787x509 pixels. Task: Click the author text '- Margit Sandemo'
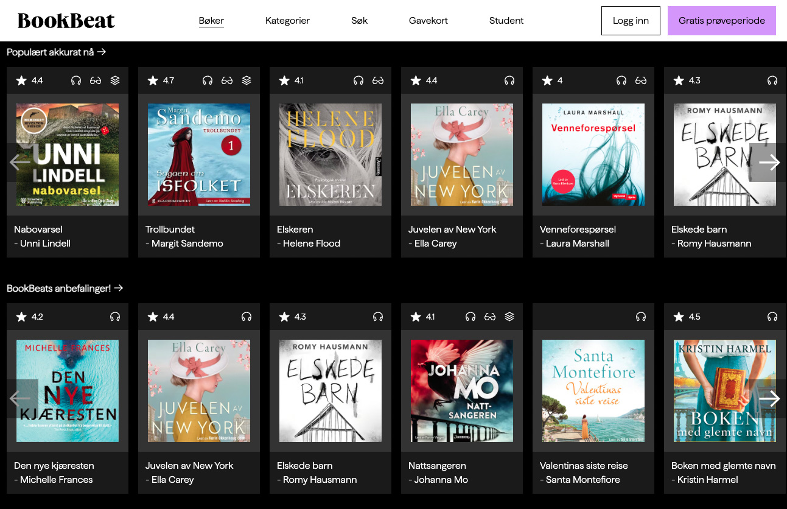tap(184, 244)
